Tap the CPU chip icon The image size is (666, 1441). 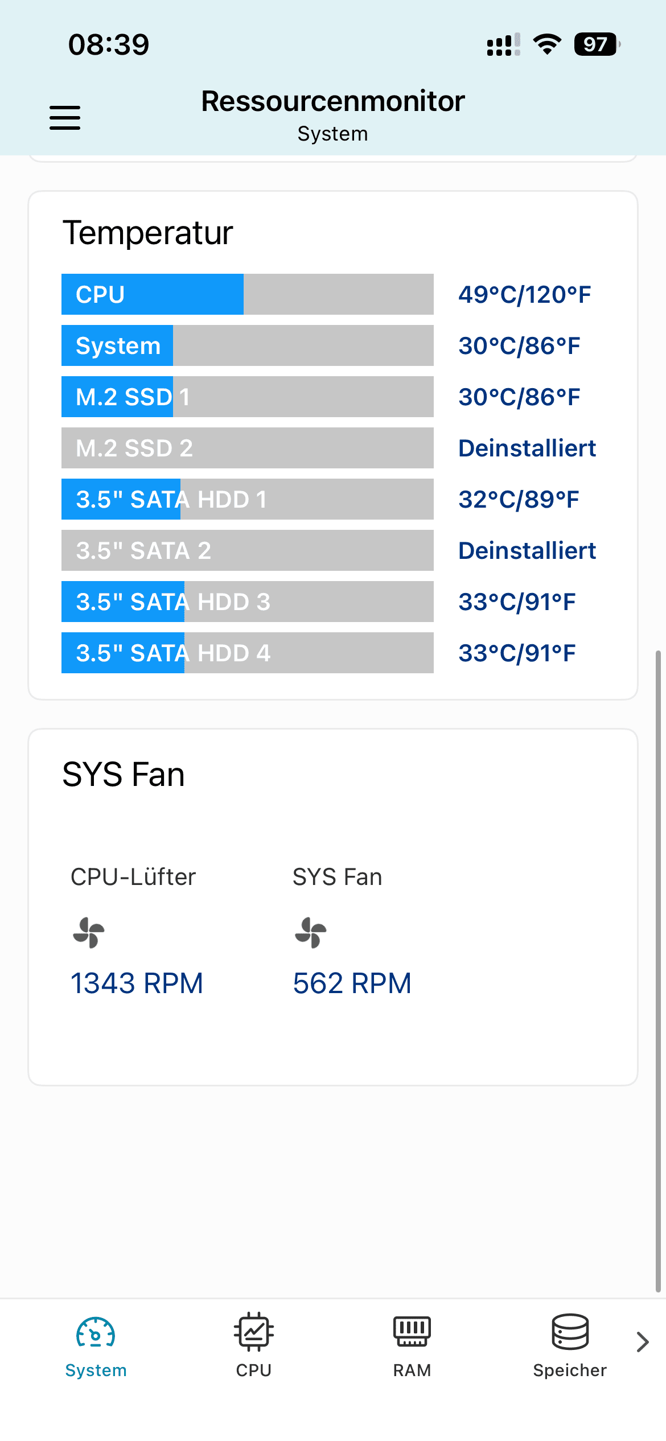pyautogui.click(x=254, y=1332)
